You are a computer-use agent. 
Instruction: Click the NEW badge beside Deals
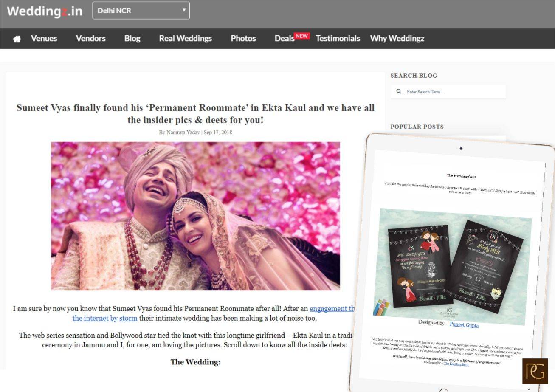pyautogui.click(x=302, y=36)
